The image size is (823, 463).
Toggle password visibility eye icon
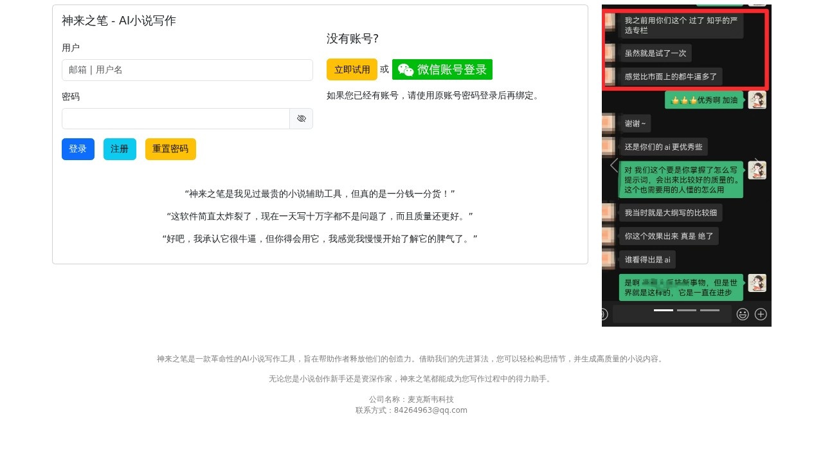click(x=301, y=119)
